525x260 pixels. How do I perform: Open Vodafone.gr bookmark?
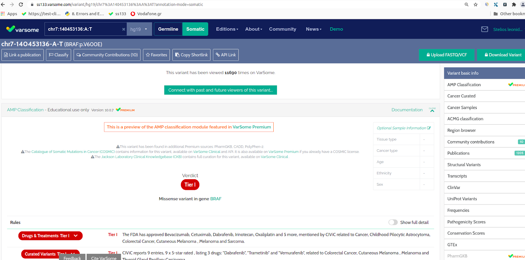coord(146,14)
